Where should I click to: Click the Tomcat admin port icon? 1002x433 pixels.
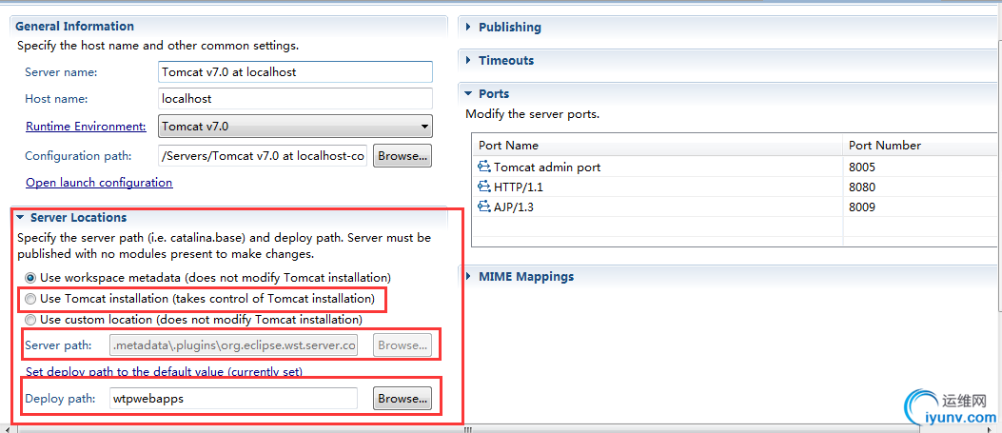click(483, 167)
